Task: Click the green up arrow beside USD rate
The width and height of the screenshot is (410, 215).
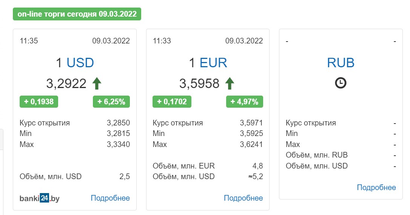Action: click(x=97, y=84)
